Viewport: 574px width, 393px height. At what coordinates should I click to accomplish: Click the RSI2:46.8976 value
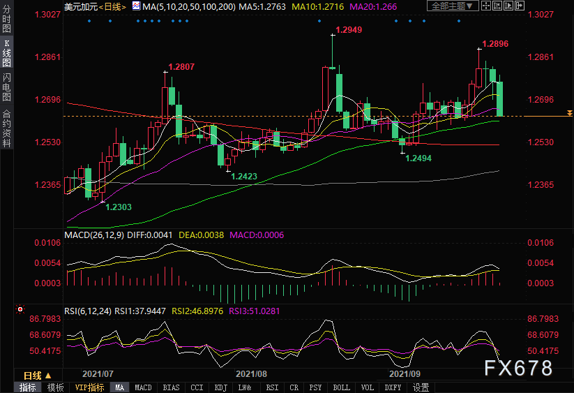(197, 311)
